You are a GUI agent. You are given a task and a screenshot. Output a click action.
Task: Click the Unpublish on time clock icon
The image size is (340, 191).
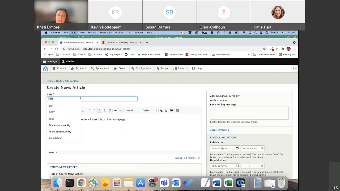tap(262, 166)
